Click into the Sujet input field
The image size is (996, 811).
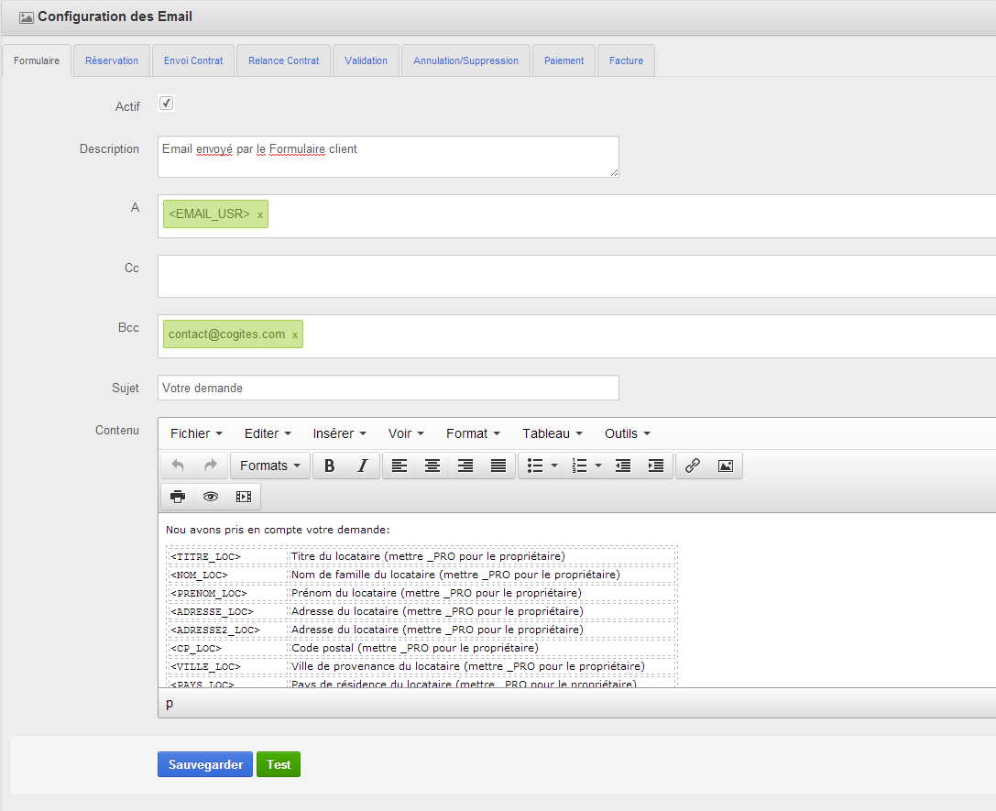coord(388,388)
